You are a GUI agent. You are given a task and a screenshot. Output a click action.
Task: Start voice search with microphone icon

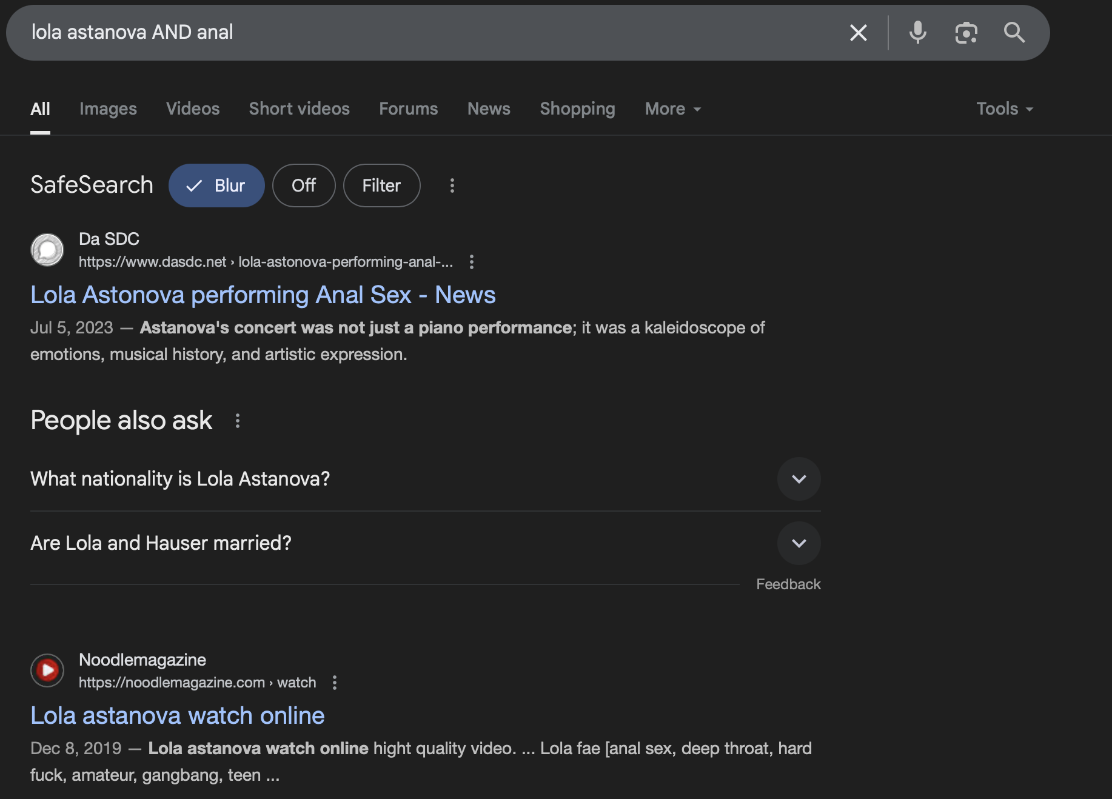(917, 33)
